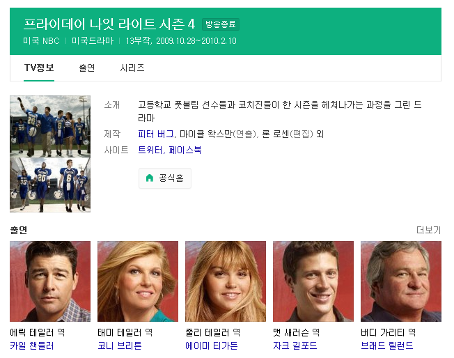Click the 출연 section heading
This screenshot has height=358, width=454.
[x=19, y=230]
